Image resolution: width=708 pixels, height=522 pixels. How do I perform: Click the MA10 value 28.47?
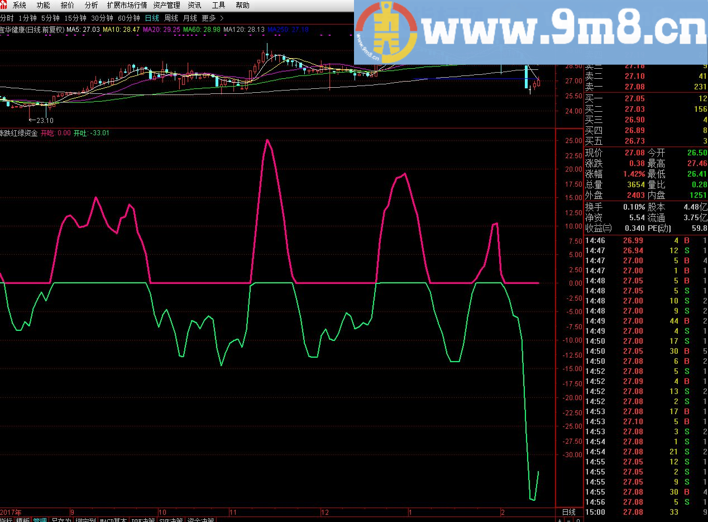click(121, 29)
